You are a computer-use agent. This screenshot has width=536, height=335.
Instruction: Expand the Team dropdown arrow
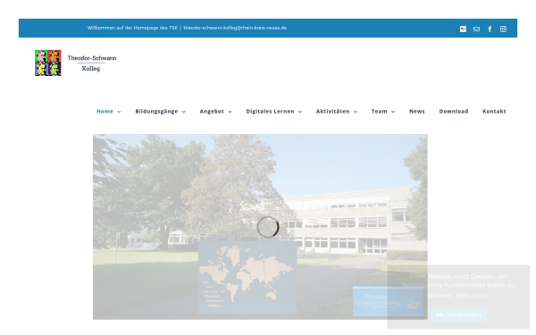393,112
